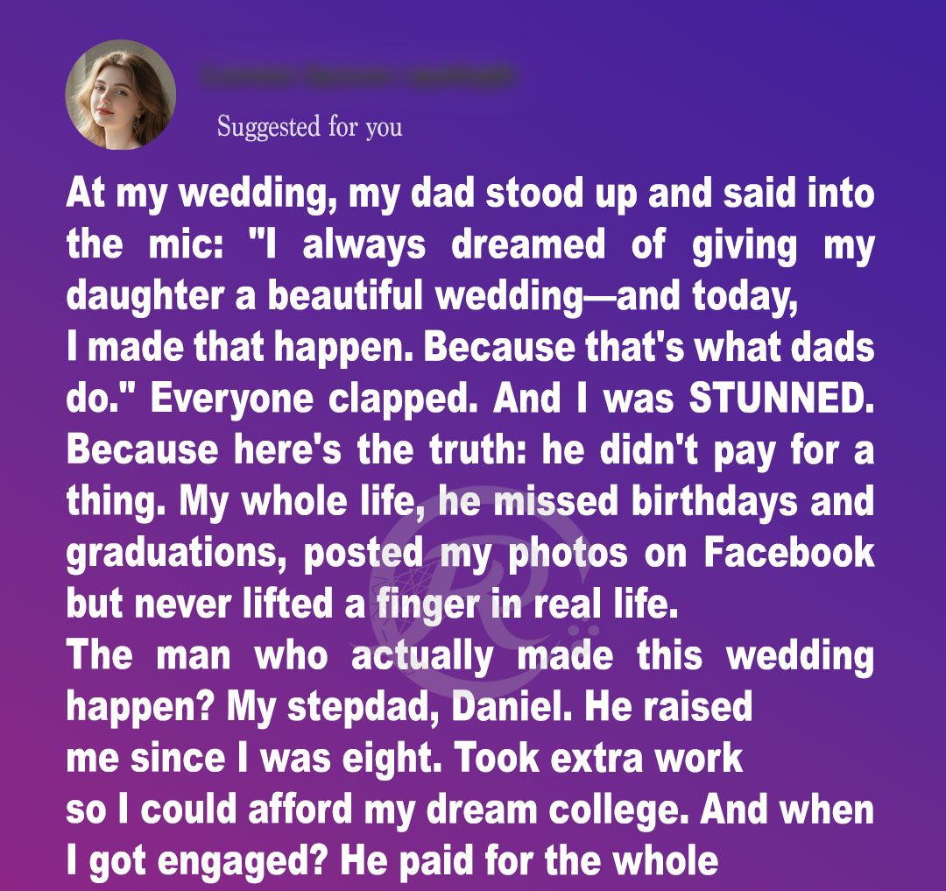The width and height of the screenshot is (946, 891).
Task: Click the word "STUNNED" in the post
Action: [x=781, y=399]
